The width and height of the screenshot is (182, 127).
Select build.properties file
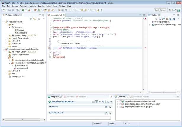click(18, 76)
